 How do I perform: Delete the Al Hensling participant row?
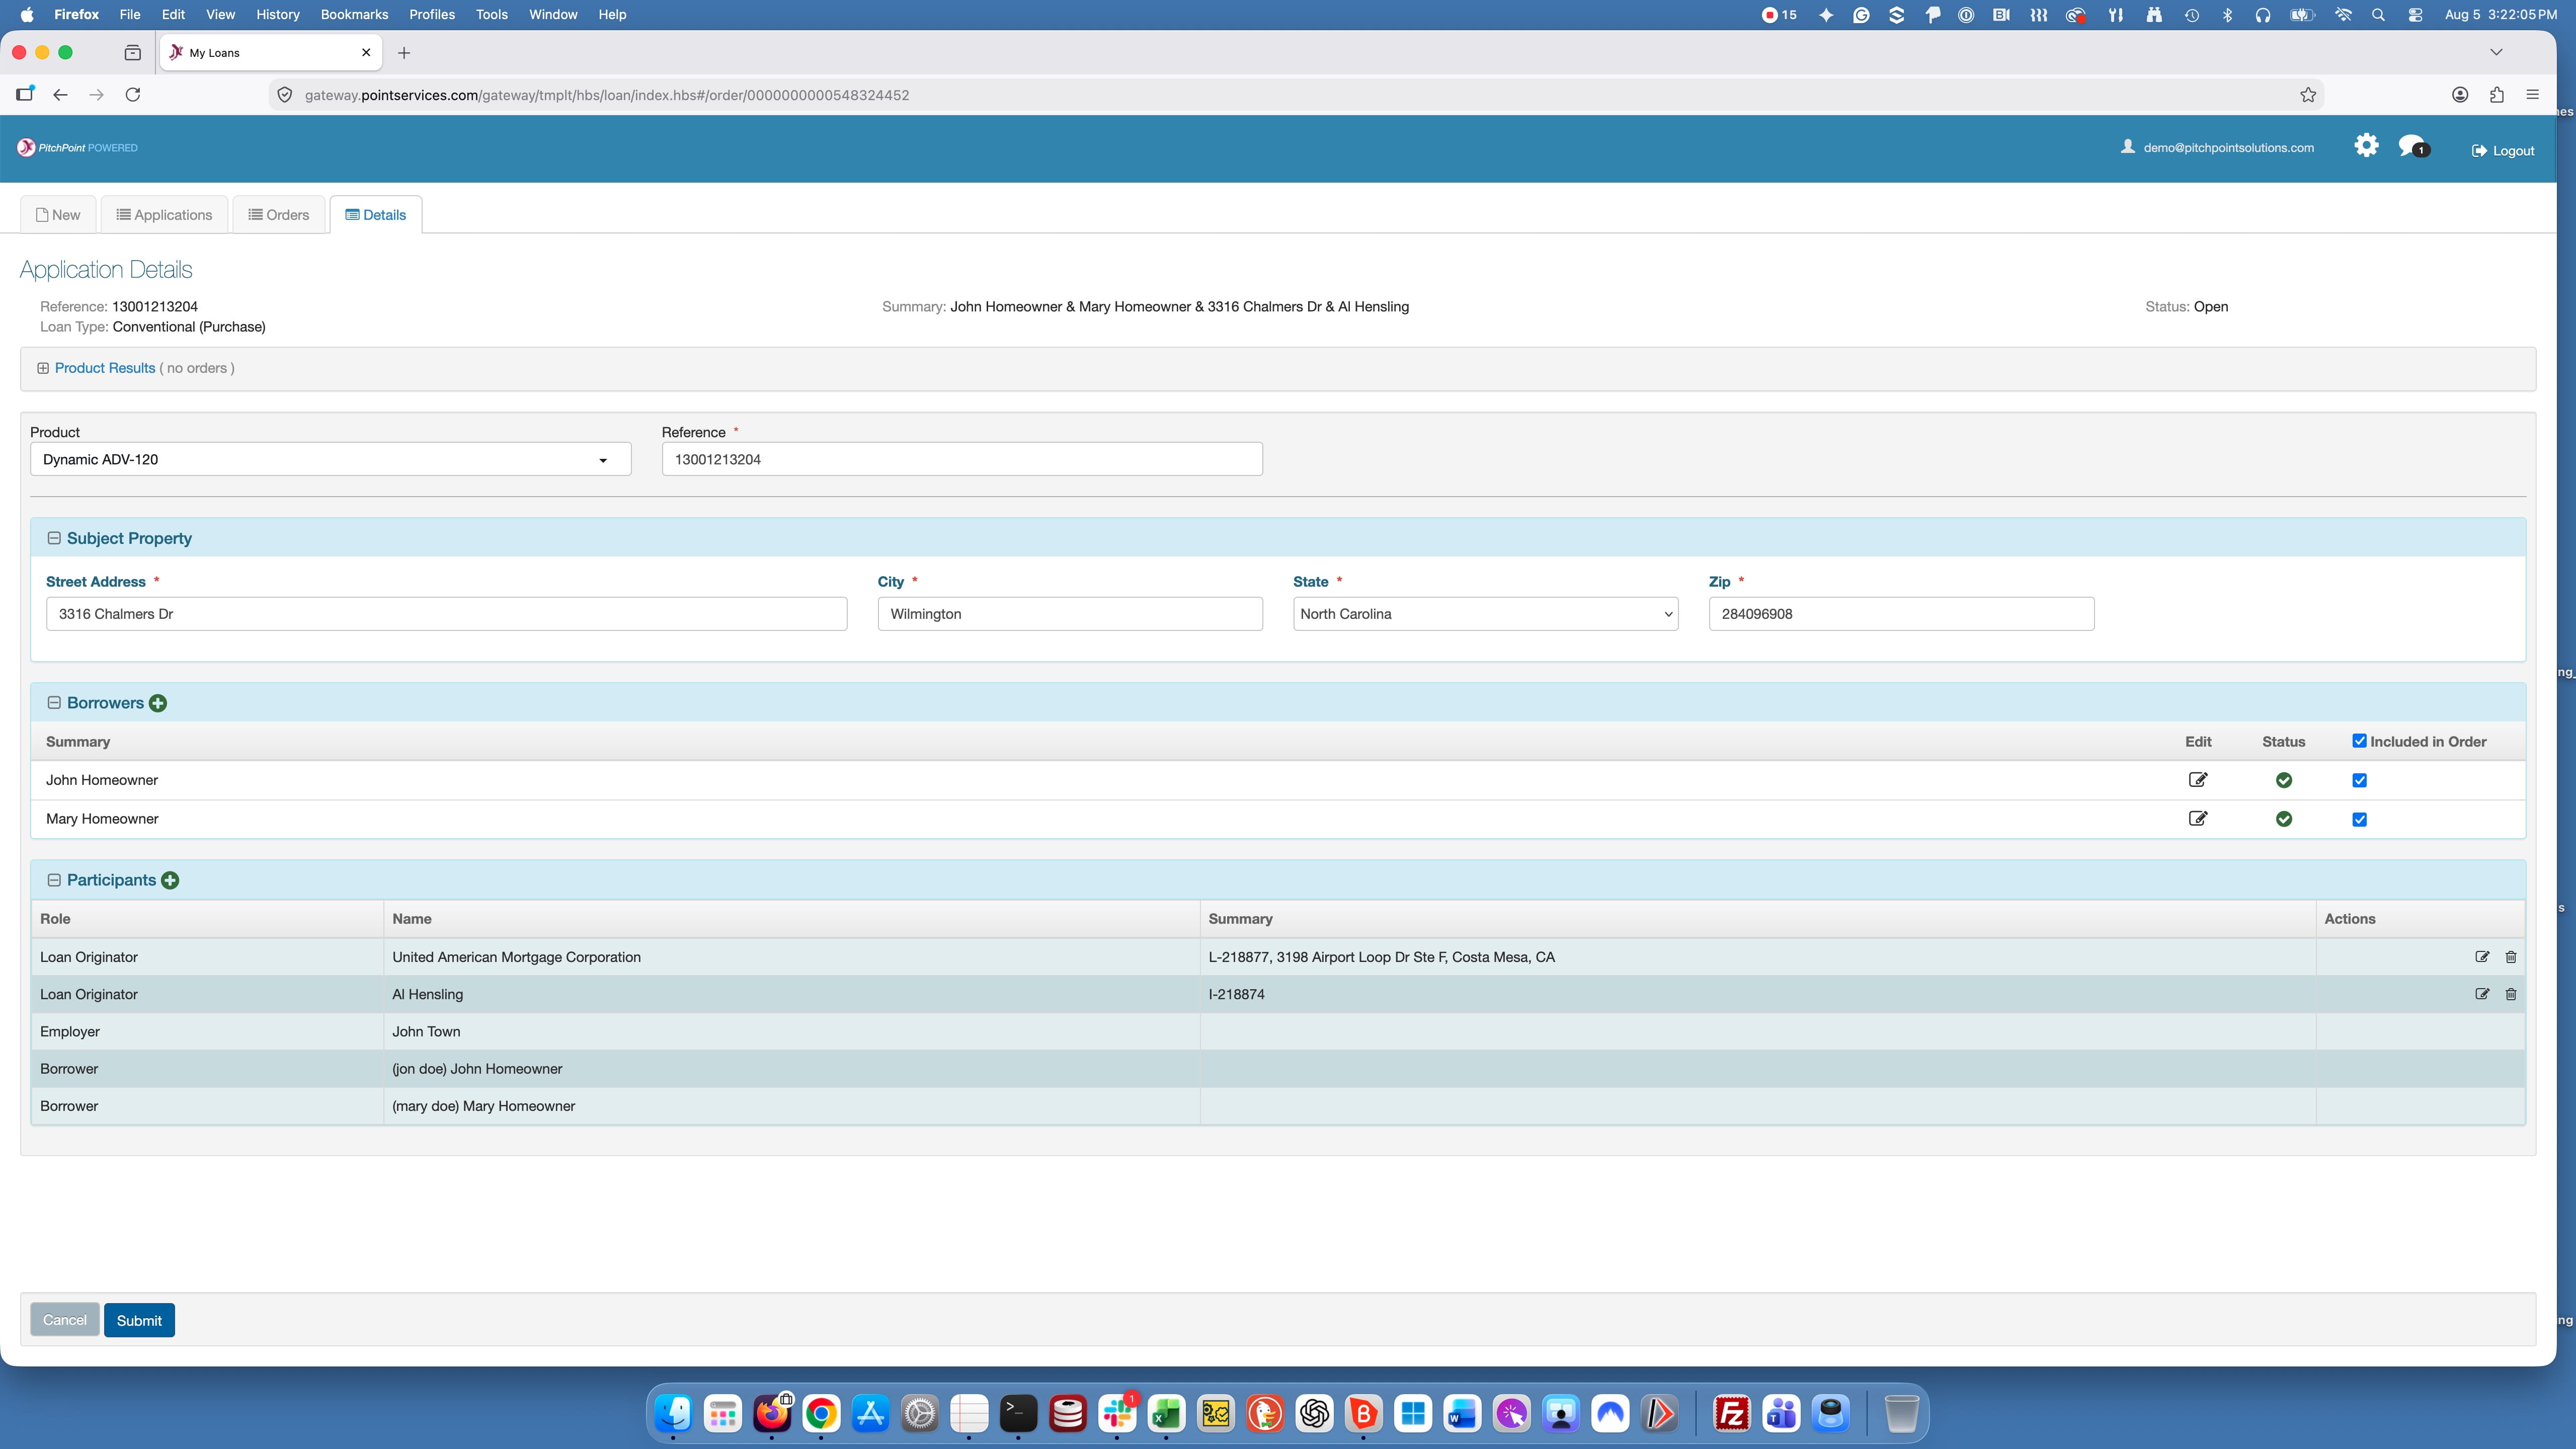click(x=2511, y=994)
